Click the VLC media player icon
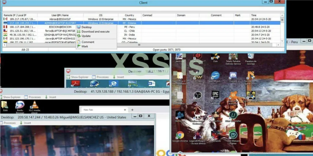 point(34,107)
